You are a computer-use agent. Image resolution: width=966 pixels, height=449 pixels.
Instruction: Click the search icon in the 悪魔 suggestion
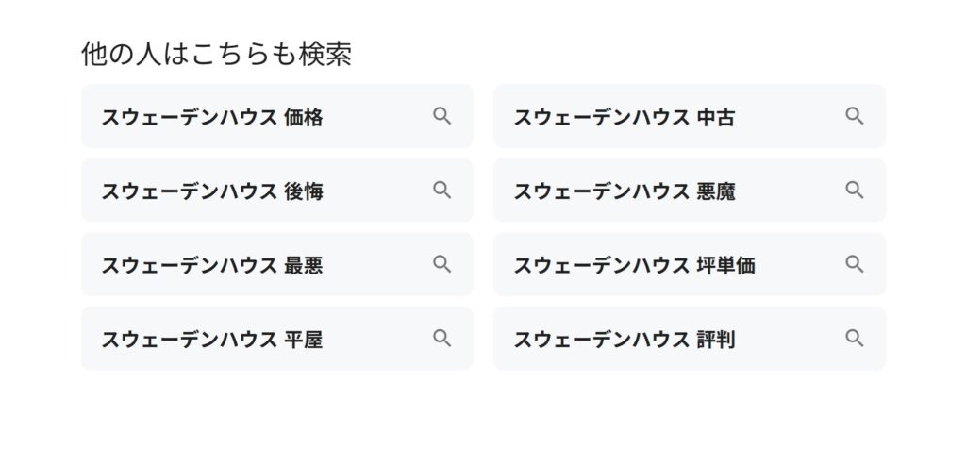coord(854,190)
